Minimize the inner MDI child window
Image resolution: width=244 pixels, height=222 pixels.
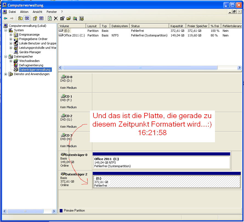[x=230, y=12]
